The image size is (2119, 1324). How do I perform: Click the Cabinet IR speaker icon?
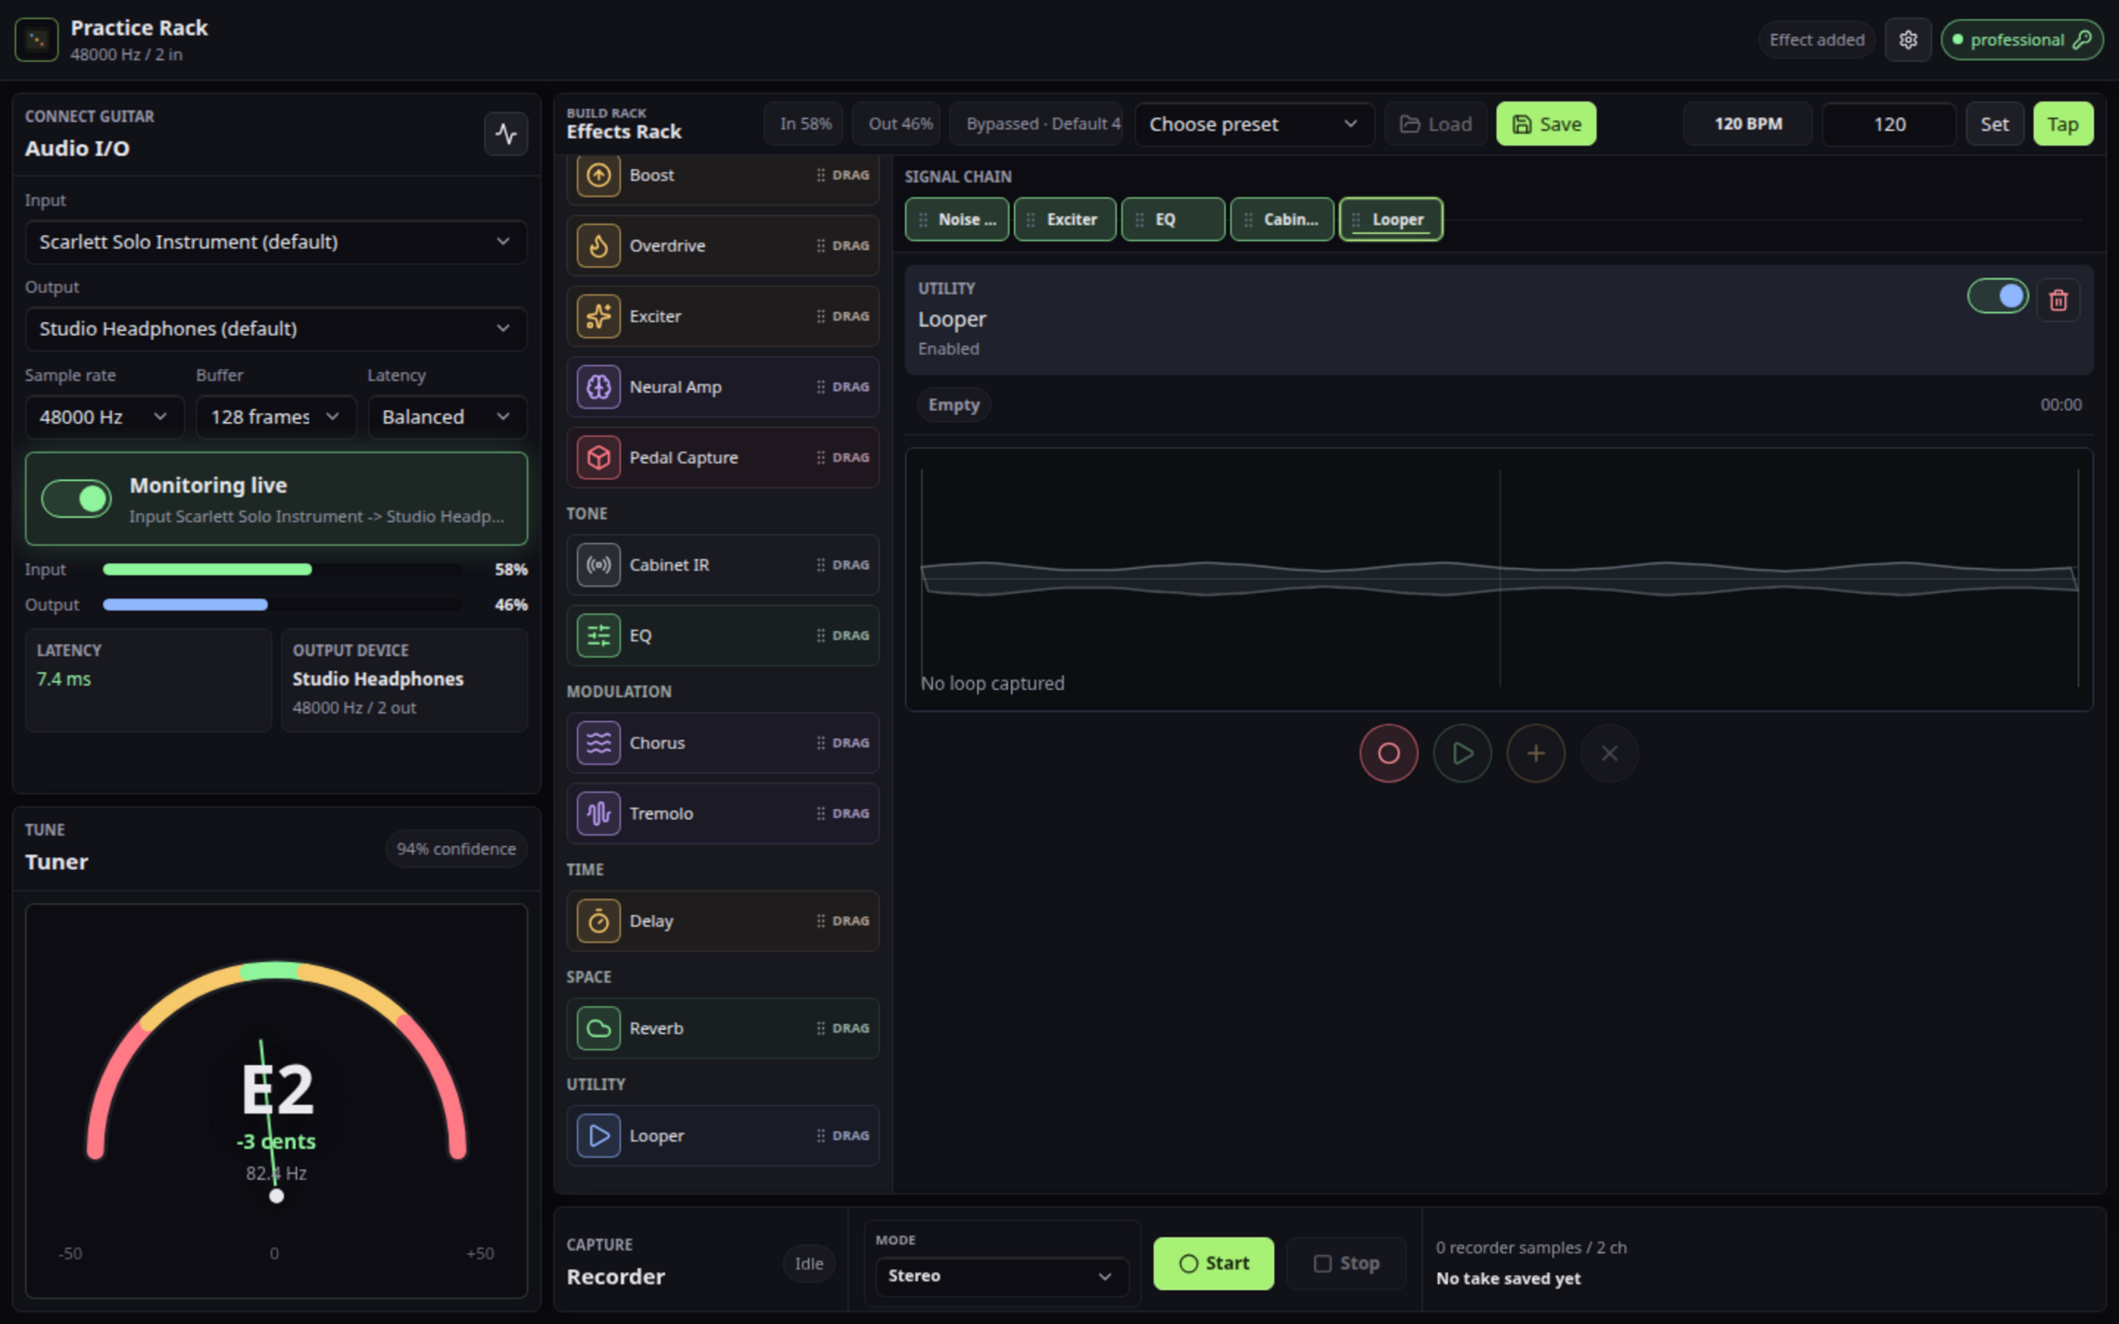pos(598,565)
